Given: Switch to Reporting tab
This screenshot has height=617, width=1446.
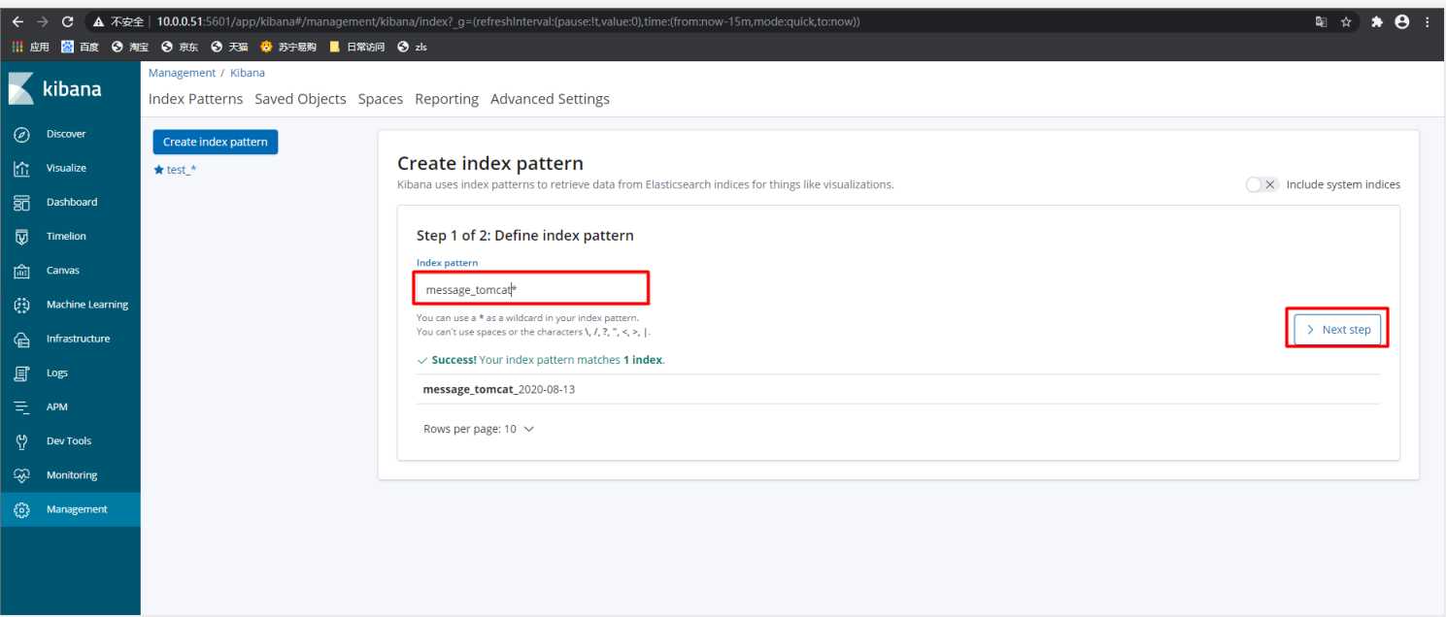Looking at the screenshot, I should (447, 99).
